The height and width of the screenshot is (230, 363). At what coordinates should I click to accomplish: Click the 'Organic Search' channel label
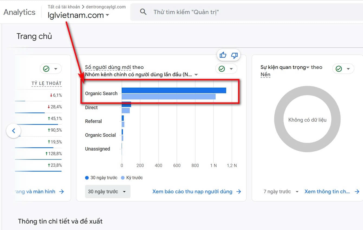click(x=101, y=94)
